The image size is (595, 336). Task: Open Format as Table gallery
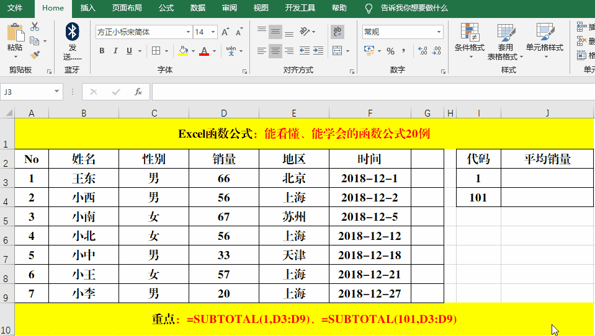pyautogui.click(x=505, y=42)
